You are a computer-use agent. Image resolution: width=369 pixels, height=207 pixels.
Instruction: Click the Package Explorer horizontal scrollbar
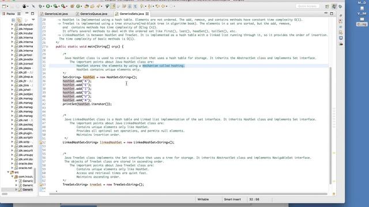(x=5, y=194)
